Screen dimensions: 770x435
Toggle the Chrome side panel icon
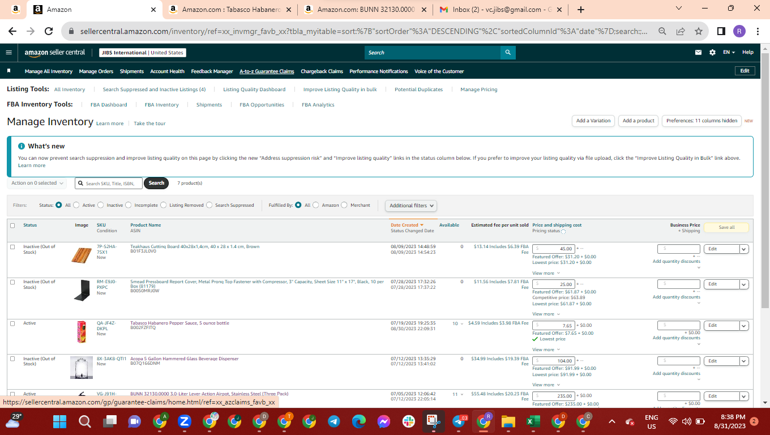click(x=721, y=32)
